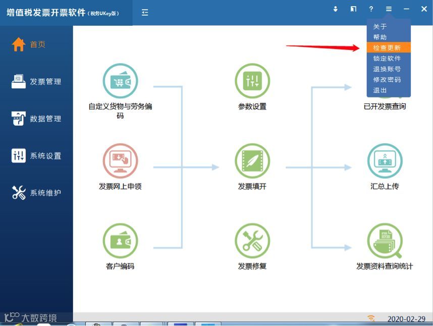Viewport: 433px width, 326px height.
Task: Click the 增值税发票开票软件 title text
Action: pyautogui.click(x=46, y=13)
